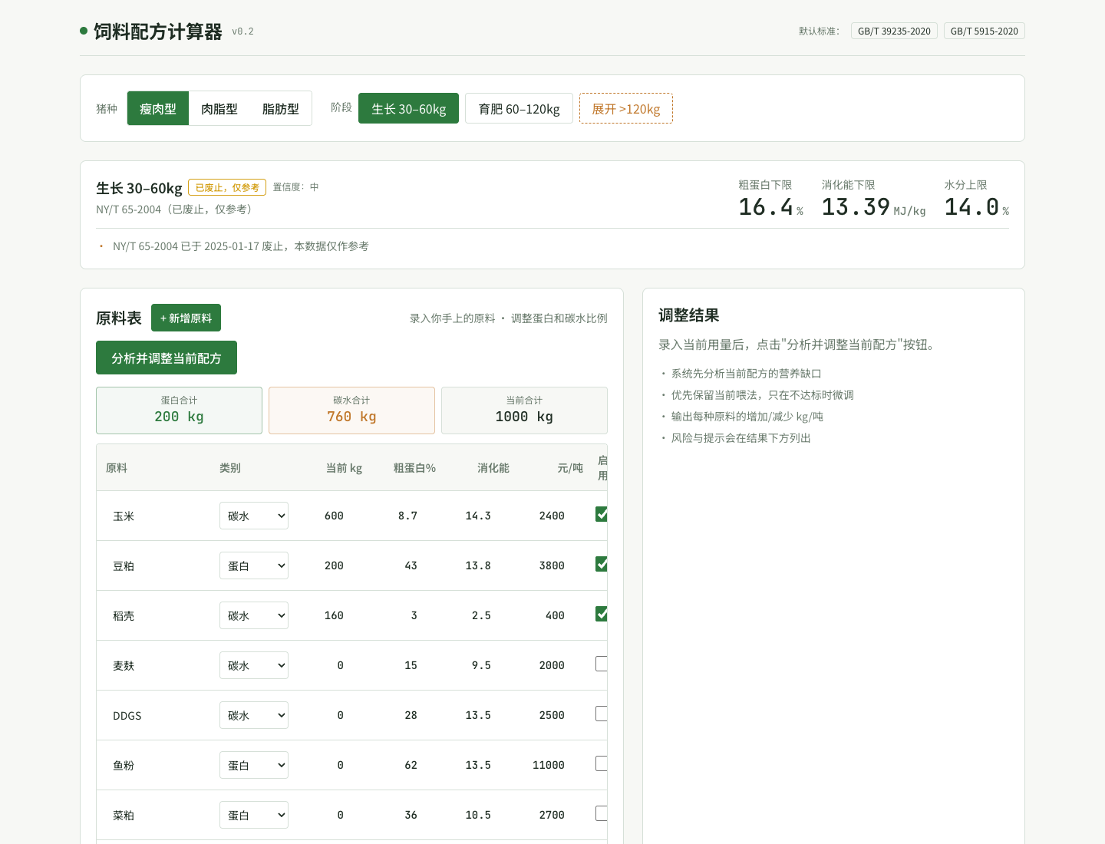Image resolution: width=1105 pixels, height=844 pixels.
Task: Click 分析并调整当前配方 button
Action: tap(167, 358)
